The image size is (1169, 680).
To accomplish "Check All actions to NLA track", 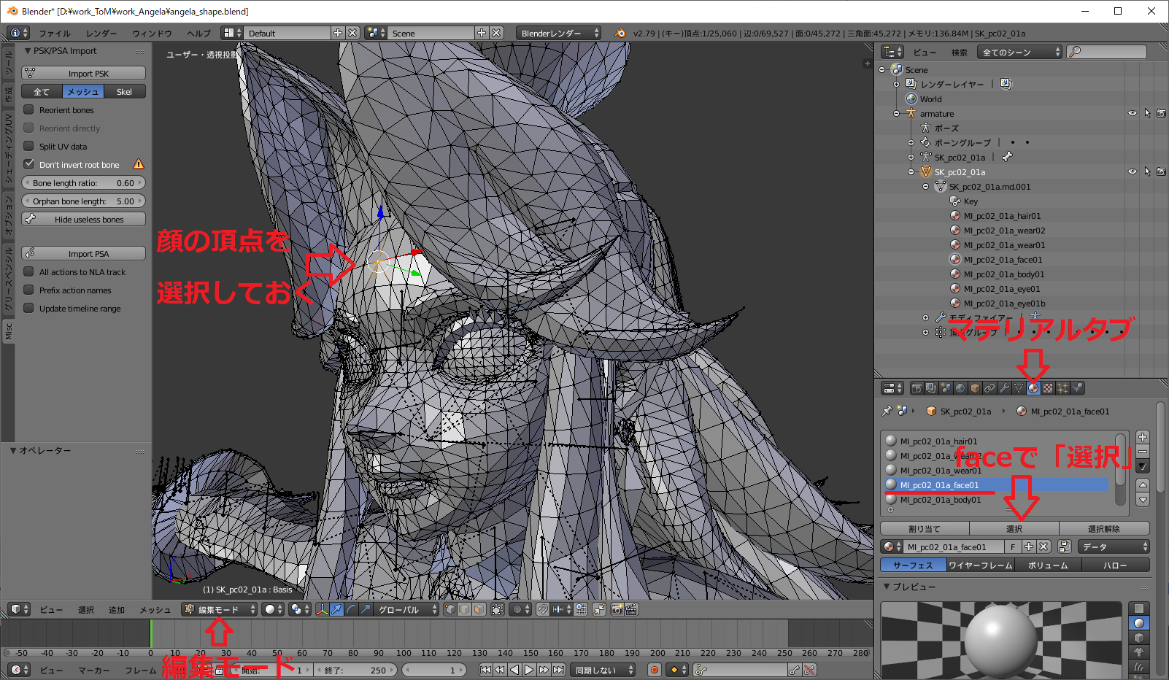I will tap(29, 271).
